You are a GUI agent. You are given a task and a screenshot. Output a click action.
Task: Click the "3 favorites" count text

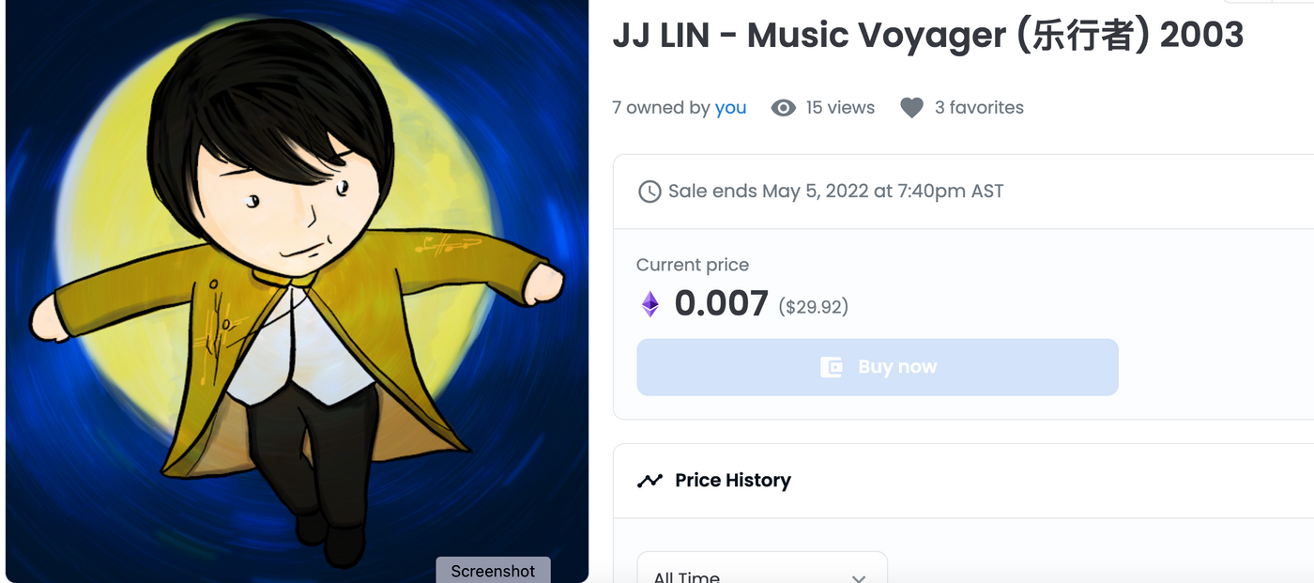click(x=979, y=108)
